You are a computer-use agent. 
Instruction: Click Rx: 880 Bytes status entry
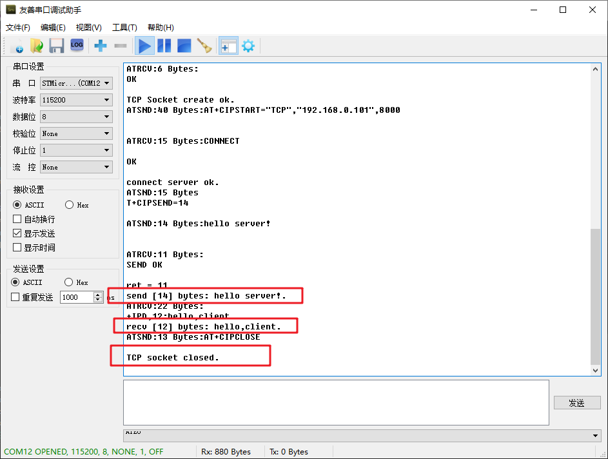point(226,452)
